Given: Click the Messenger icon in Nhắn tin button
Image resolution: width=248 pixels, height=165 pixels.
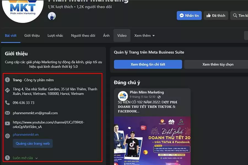Looking at the screenshot, I should (x=182, y=15).
